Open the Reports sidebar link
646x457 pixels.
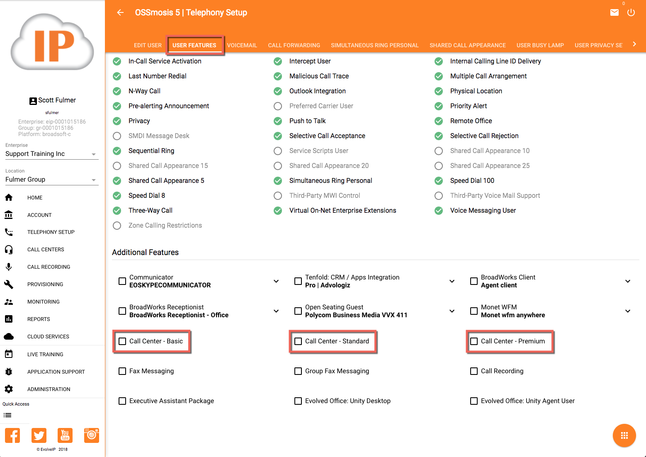(x=39, y=319)
